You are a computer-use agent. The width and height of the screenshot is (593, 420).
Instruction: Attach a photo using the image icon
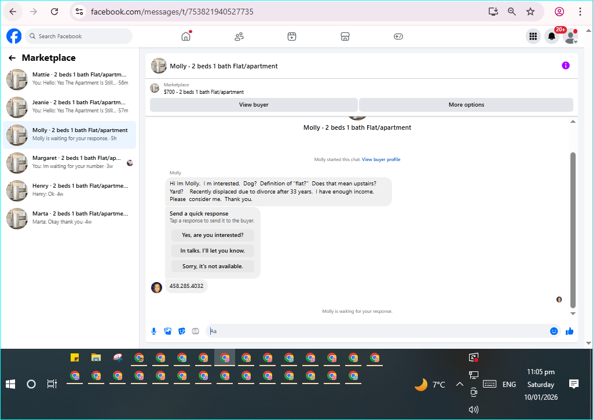click(167, 331)
